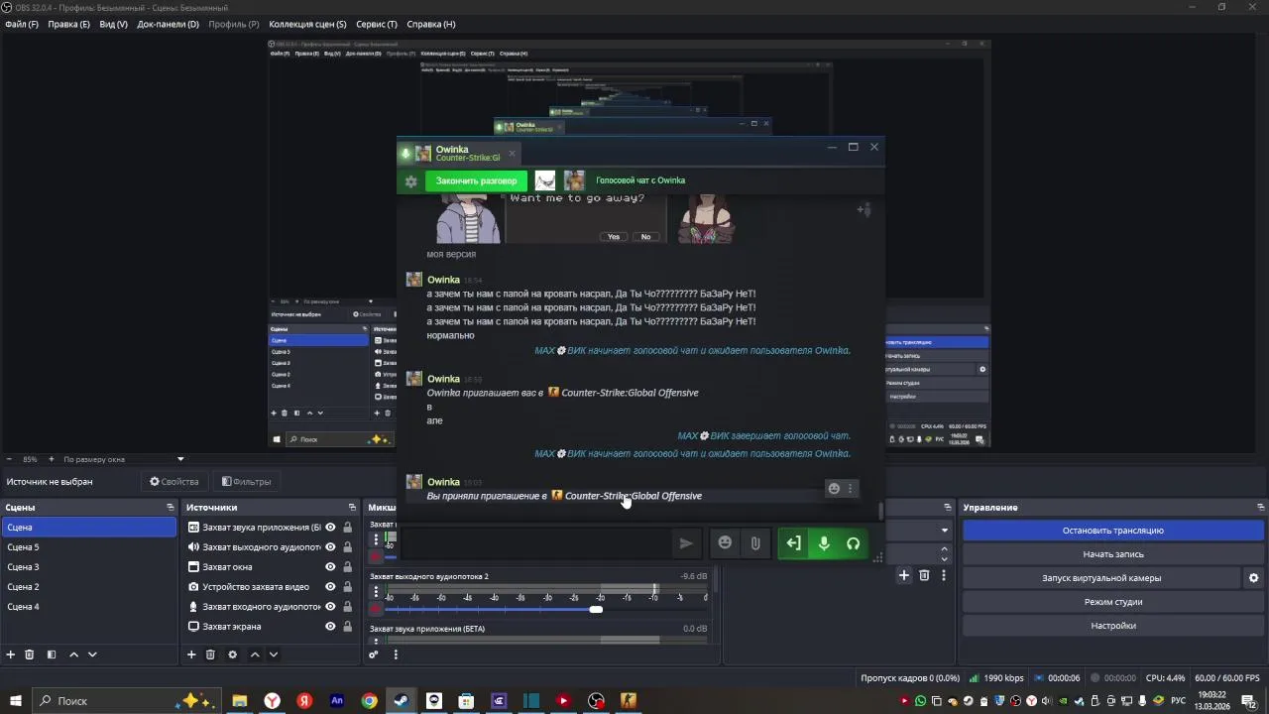This screenshot has width=1269, height=714.
Task: Open mixer options three-dot menu at bottom
Action: [396, 654]
